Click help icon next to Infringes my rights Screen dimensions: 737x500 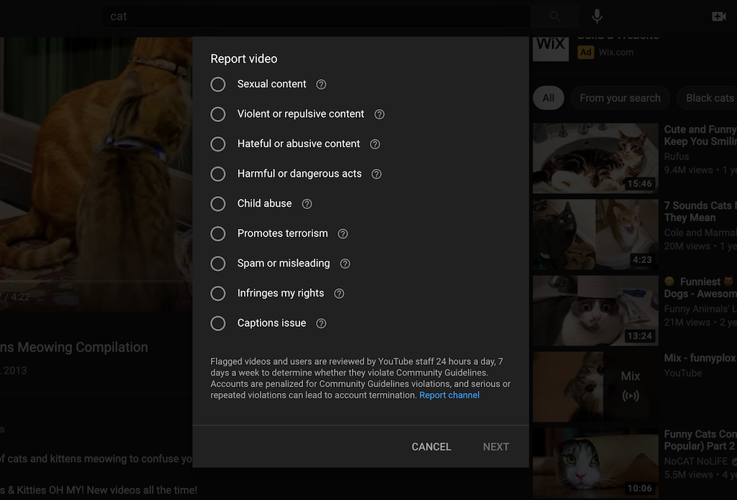click(339, 294)
